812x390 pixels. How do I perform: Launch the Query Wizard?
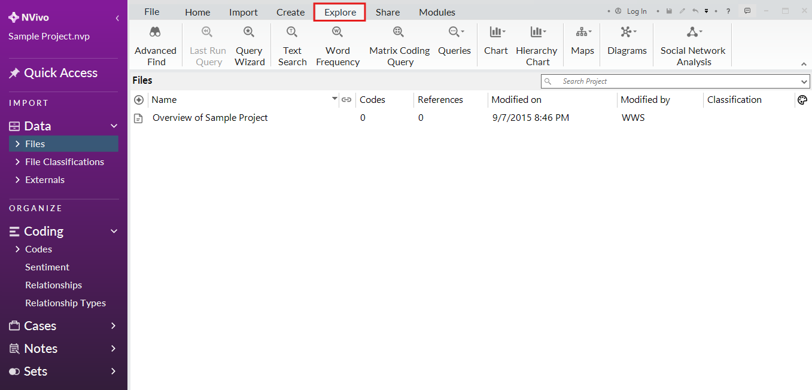tap(250, 46)
